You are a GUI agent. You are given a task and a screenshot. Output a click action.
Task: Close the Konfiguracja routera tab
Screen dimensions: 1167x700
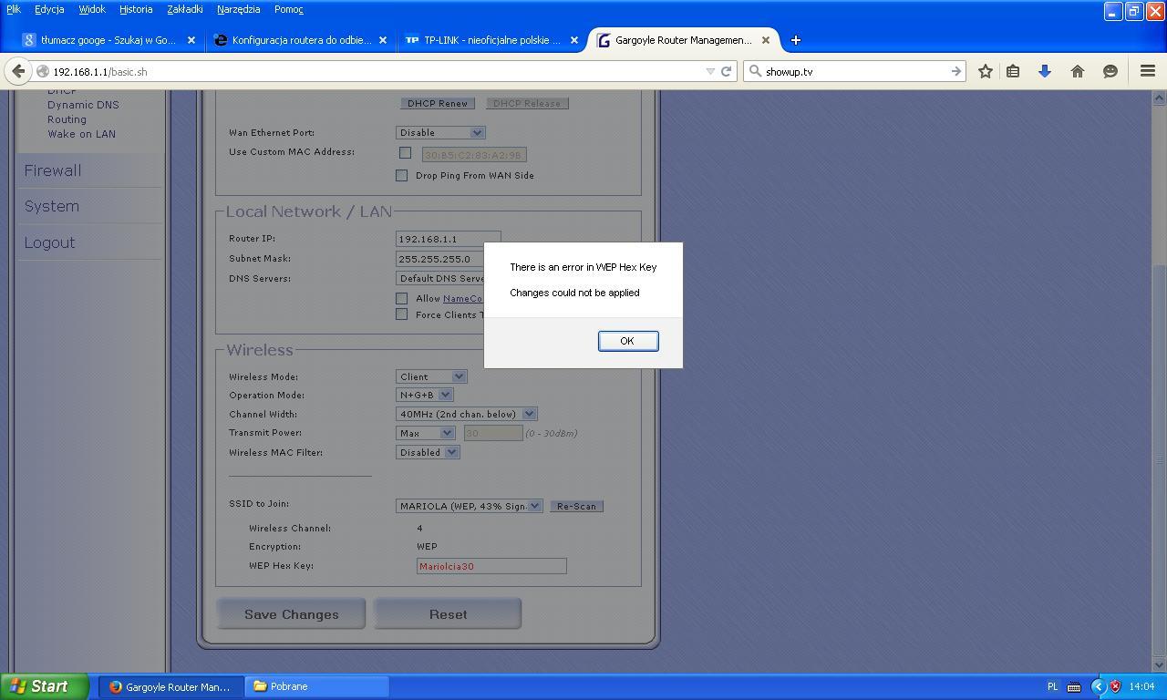tap(383, 40)
